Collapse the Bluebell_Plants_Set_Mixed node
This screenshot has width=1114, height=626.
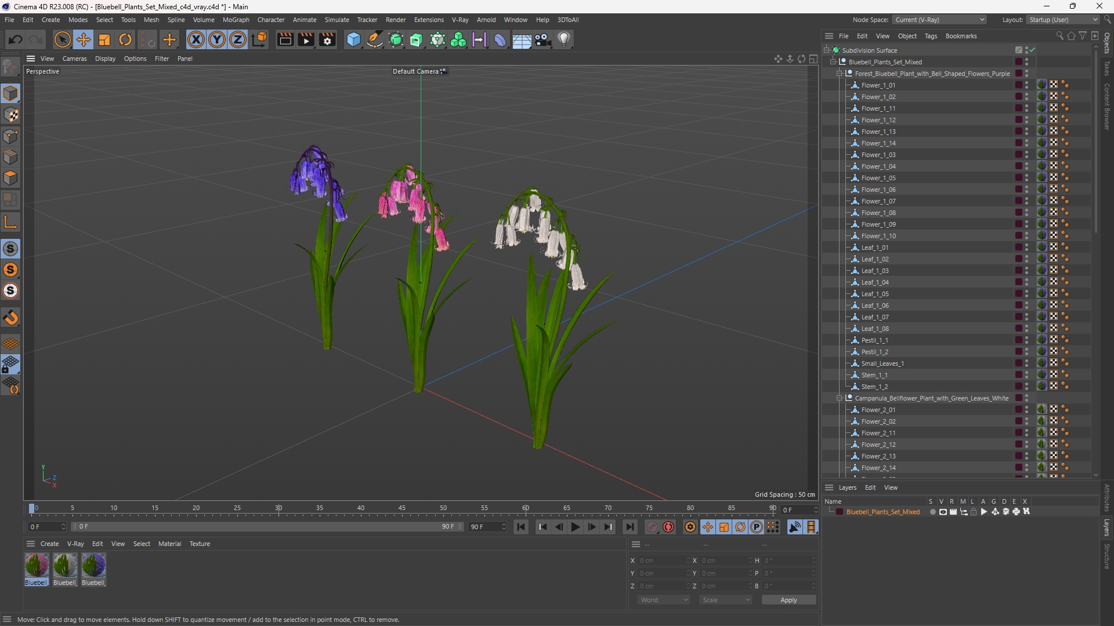[833, 62]
